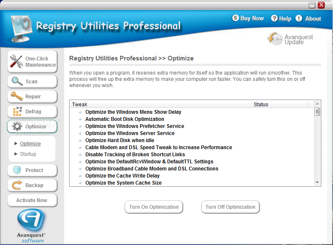The width and height of the screenshot is (333, 245).
Task: Click the tweak list scrollbar thumb
Action: (317, 112)
